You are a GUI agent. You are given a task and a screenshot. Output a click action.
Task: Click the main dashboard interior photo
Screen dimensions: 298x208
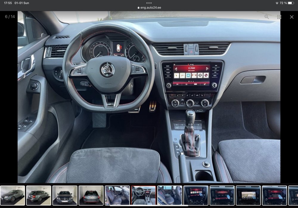point(149,97)
